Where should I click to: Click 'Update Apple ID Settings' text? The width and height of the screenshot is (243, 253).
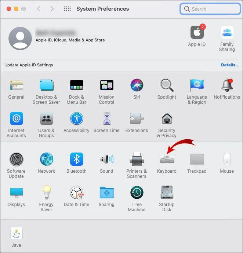(x=29, y=65)
